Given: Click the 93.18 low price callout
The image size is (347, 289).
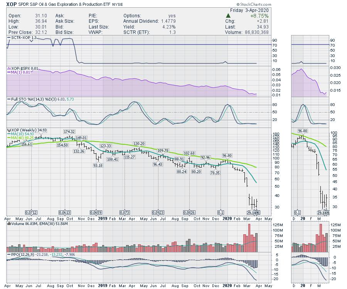Looking at the screenshot, I should click(x=98, y=165).
